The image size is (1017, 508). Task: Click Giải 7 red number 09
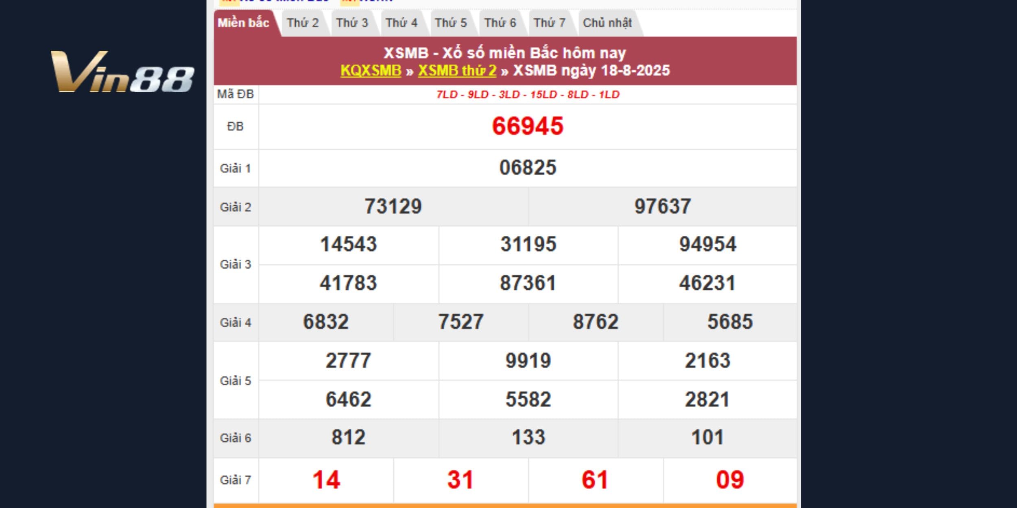(x=730, y=480)
